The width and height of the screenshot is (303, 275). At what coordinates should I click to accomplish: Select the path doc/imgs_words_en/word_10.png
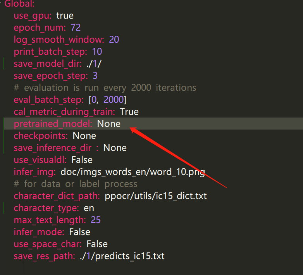click(x=133, y=172)
